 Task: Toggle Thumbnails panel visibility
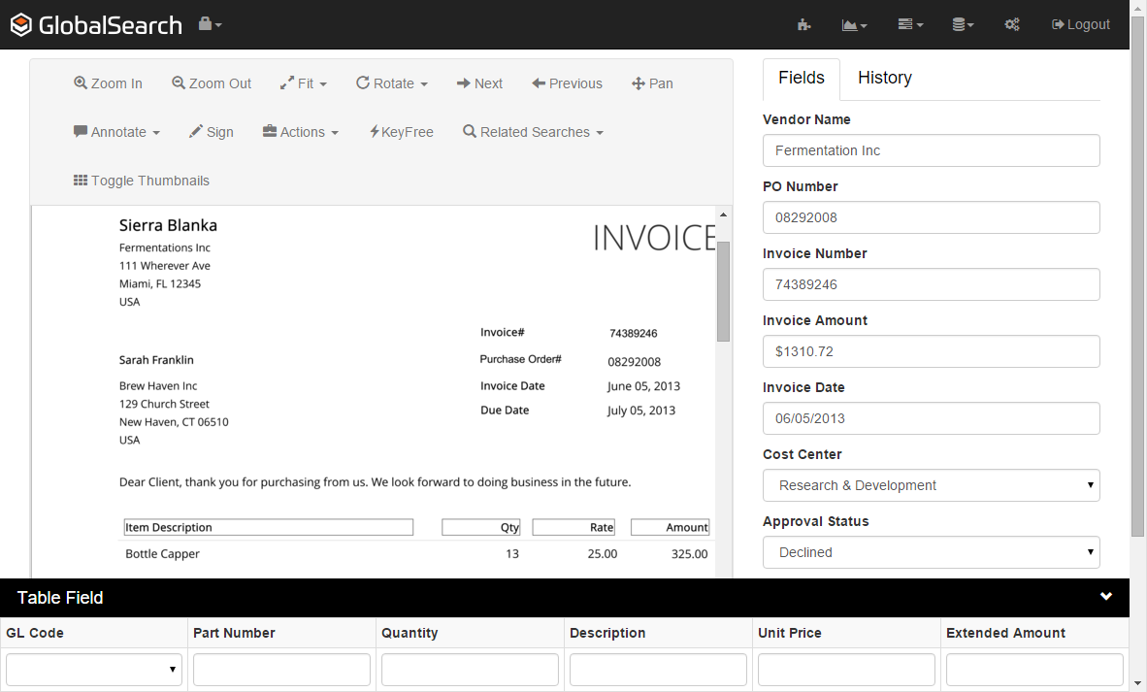[x=142, y=181]
